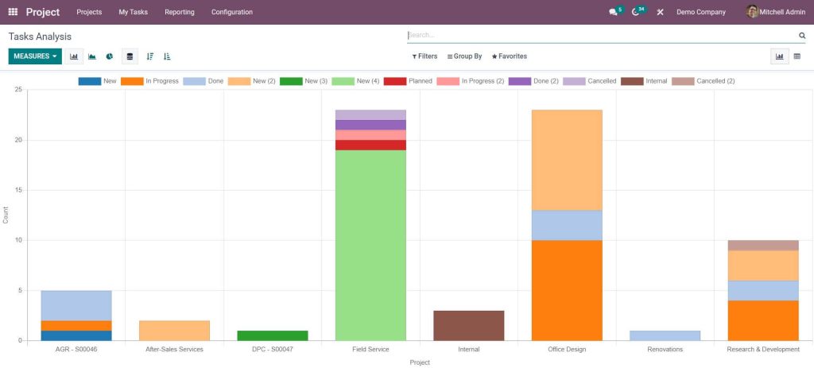Click the orange Research & Development segment
814x368 pixels.
[x=763, y=320]
